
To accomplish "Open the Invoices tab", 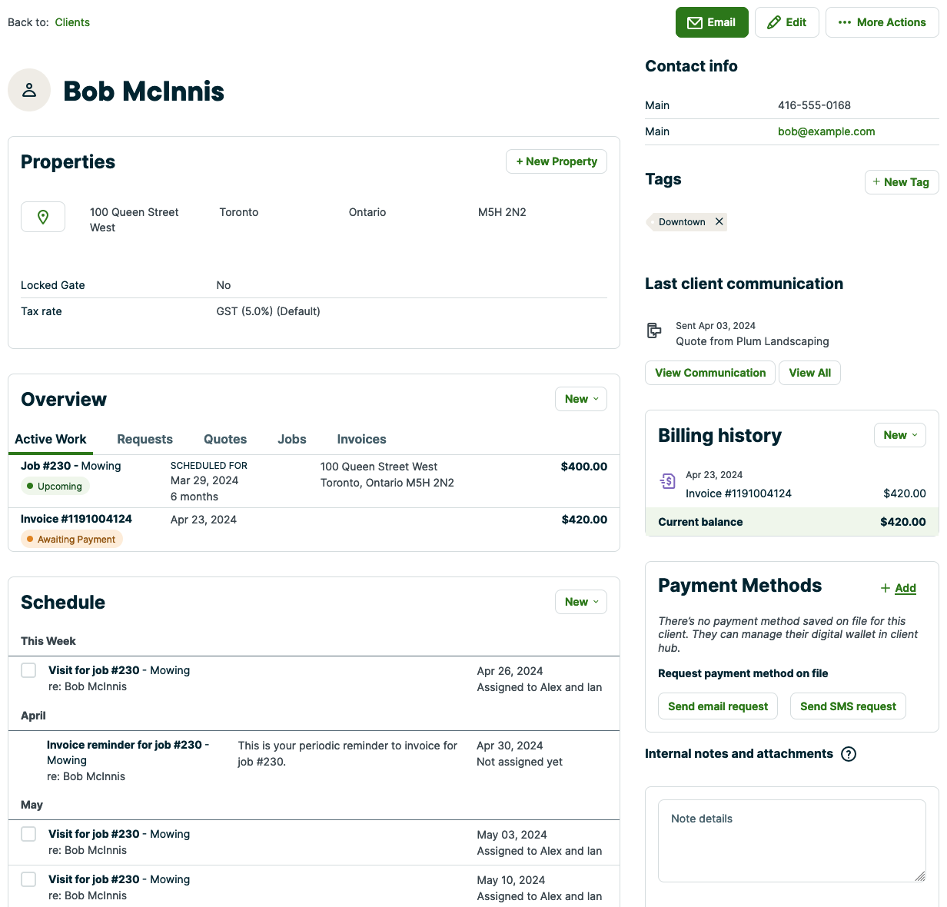I will (361, 440).
